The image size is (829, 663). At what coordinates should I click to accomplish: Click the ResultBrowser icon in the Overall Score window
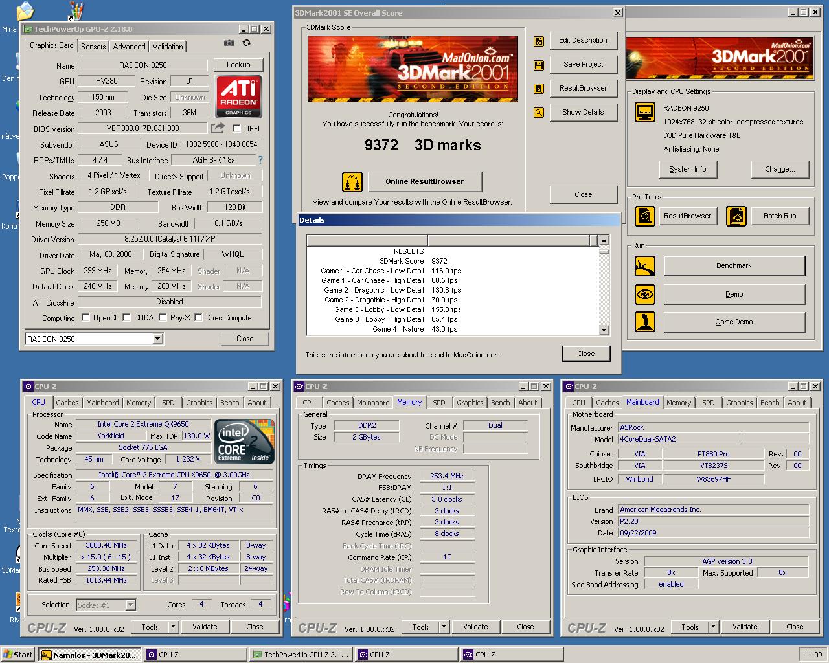point(539,89)
